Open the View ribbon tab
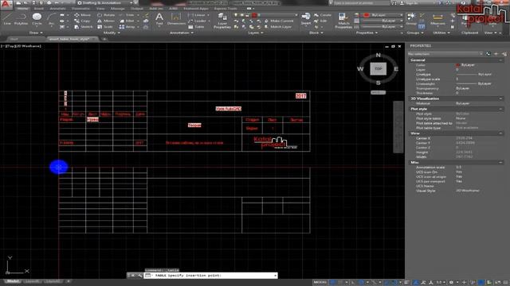The width and height of the screenshot is (510, 286). tap(100, 9)
